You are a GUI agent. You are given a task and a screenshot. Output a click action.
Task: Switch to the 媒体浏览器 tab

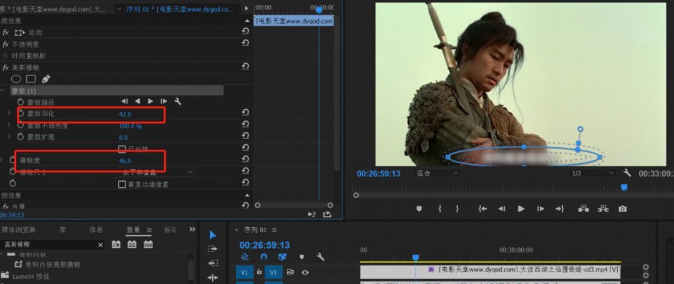[x=19, y=230]
